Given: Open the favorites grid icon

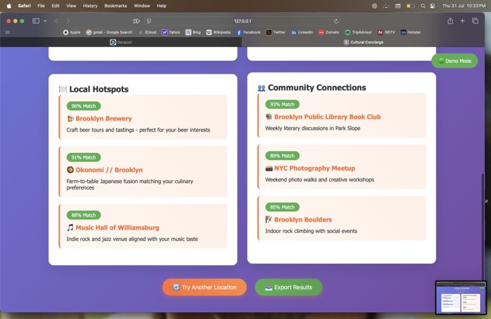Looking at the screenshot, I should [x=7, y=32].
